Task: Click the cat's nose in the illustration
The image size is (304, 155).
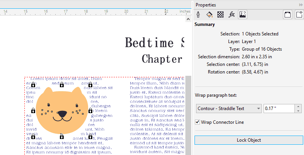Action: point(62,113)
